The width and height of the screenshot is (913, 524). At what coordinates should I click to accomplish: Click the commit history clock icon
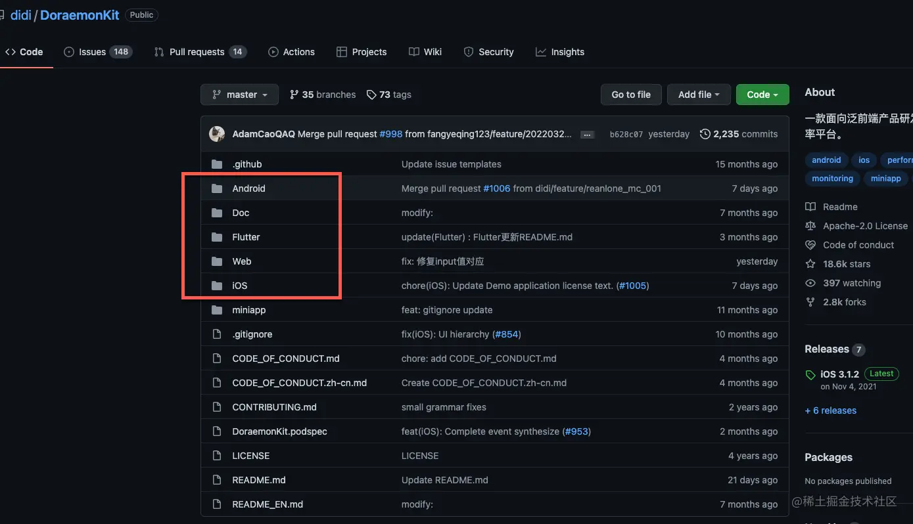pos(705,134)
